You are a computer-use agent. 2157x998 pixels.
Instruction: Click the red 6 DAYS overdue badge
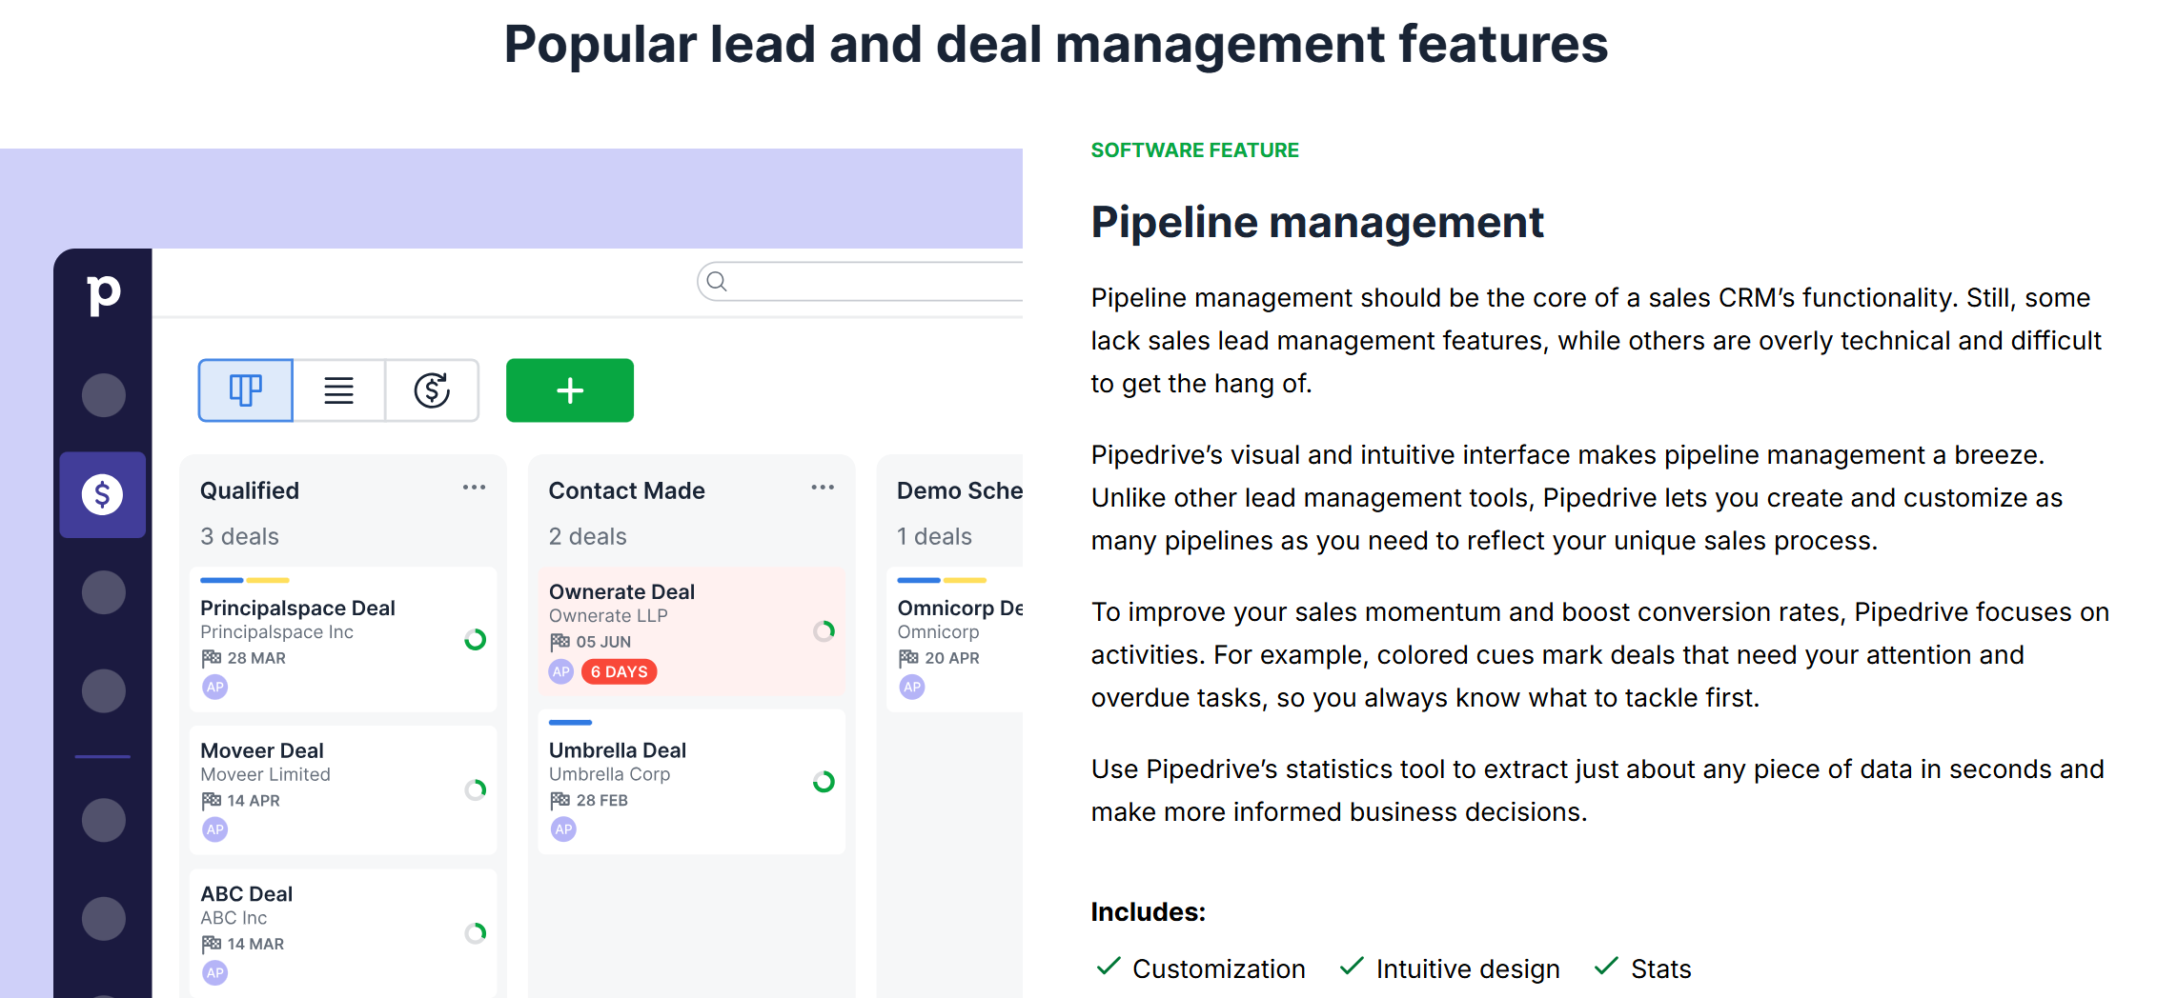pos(620,671)
